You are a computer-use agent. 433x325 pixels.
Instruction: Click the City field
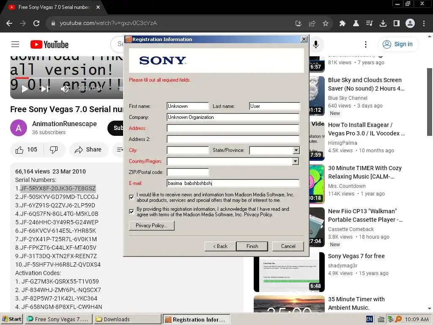click(188, 150)
